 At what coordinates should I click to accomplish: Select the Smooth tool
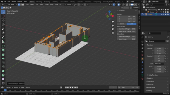click(3, 79)
